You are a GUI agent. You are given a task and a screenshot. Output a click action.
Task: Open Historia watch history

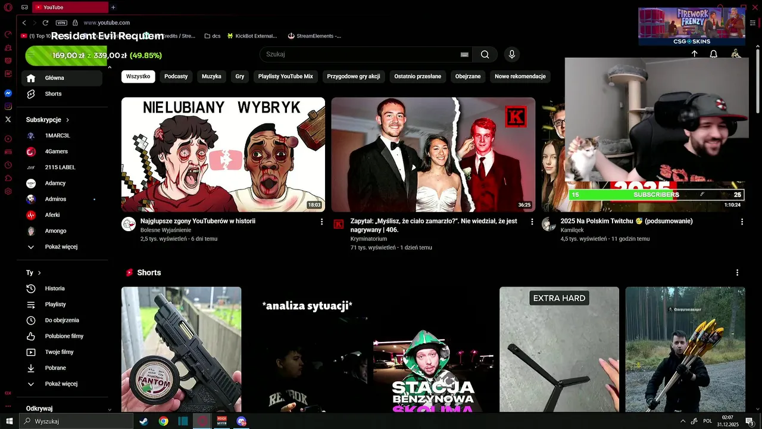[62, 288]
